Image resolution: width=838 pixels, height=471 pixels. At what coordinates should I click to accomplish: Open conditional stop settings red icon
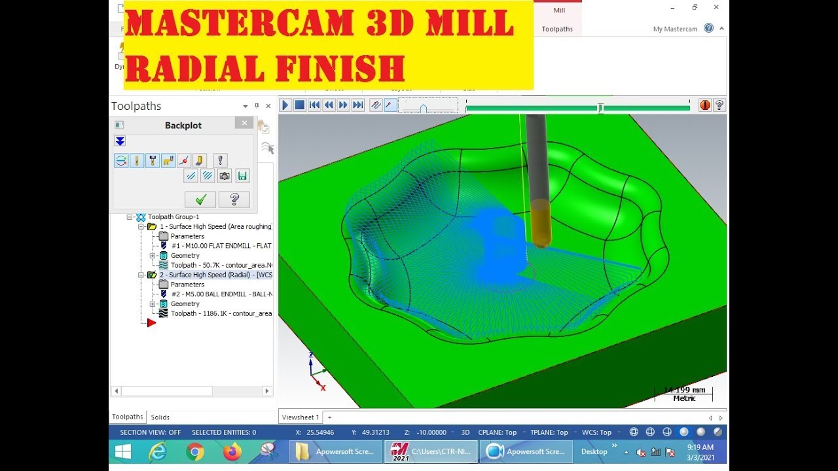(705, 105)
